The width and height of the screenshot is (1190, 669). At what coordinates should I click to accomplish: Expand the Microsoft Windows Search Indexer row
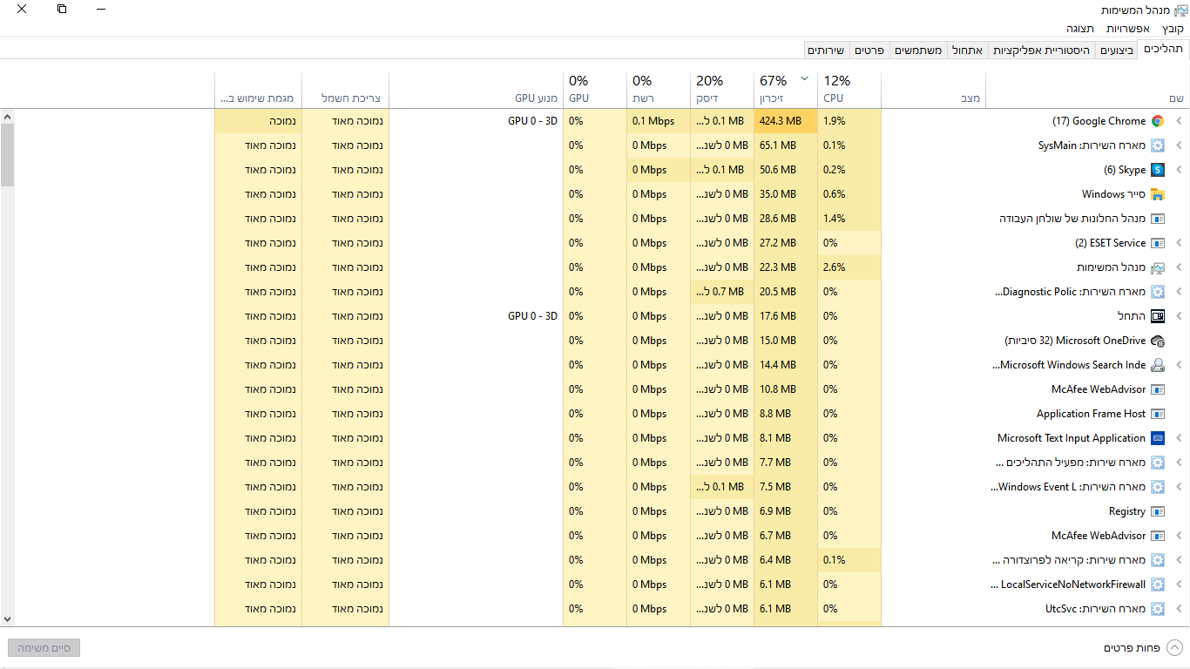[x=1180, y=365]
